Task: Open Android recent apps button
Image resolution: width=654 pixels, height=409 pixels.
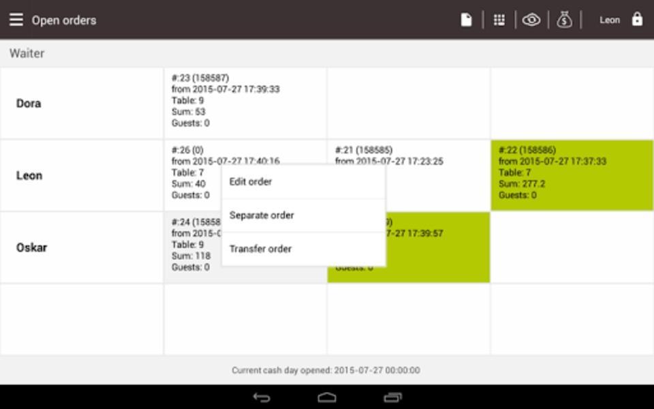Action: pos(392,397)
